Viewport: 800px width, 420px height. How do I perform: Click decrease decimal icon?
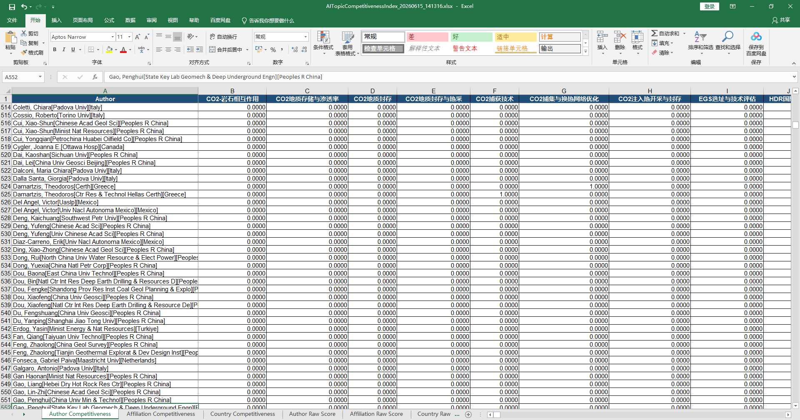(x=304, y=50)
